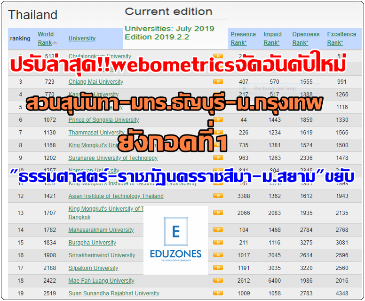This screenshot has height=301, width=365.
Task: Open the details arrow beside Burapha University
Action: 218,243
